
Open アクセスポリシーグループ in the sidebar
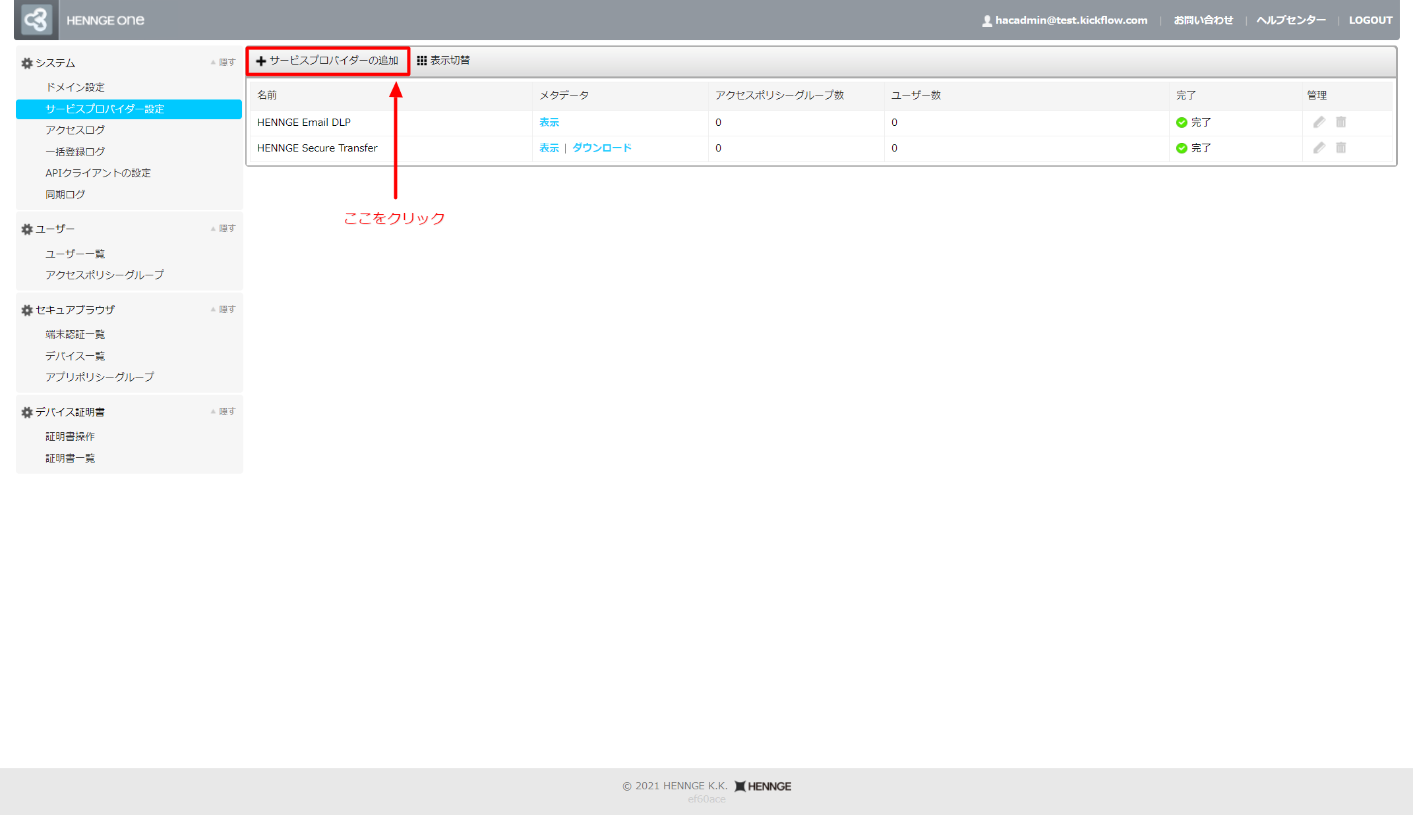105,275
